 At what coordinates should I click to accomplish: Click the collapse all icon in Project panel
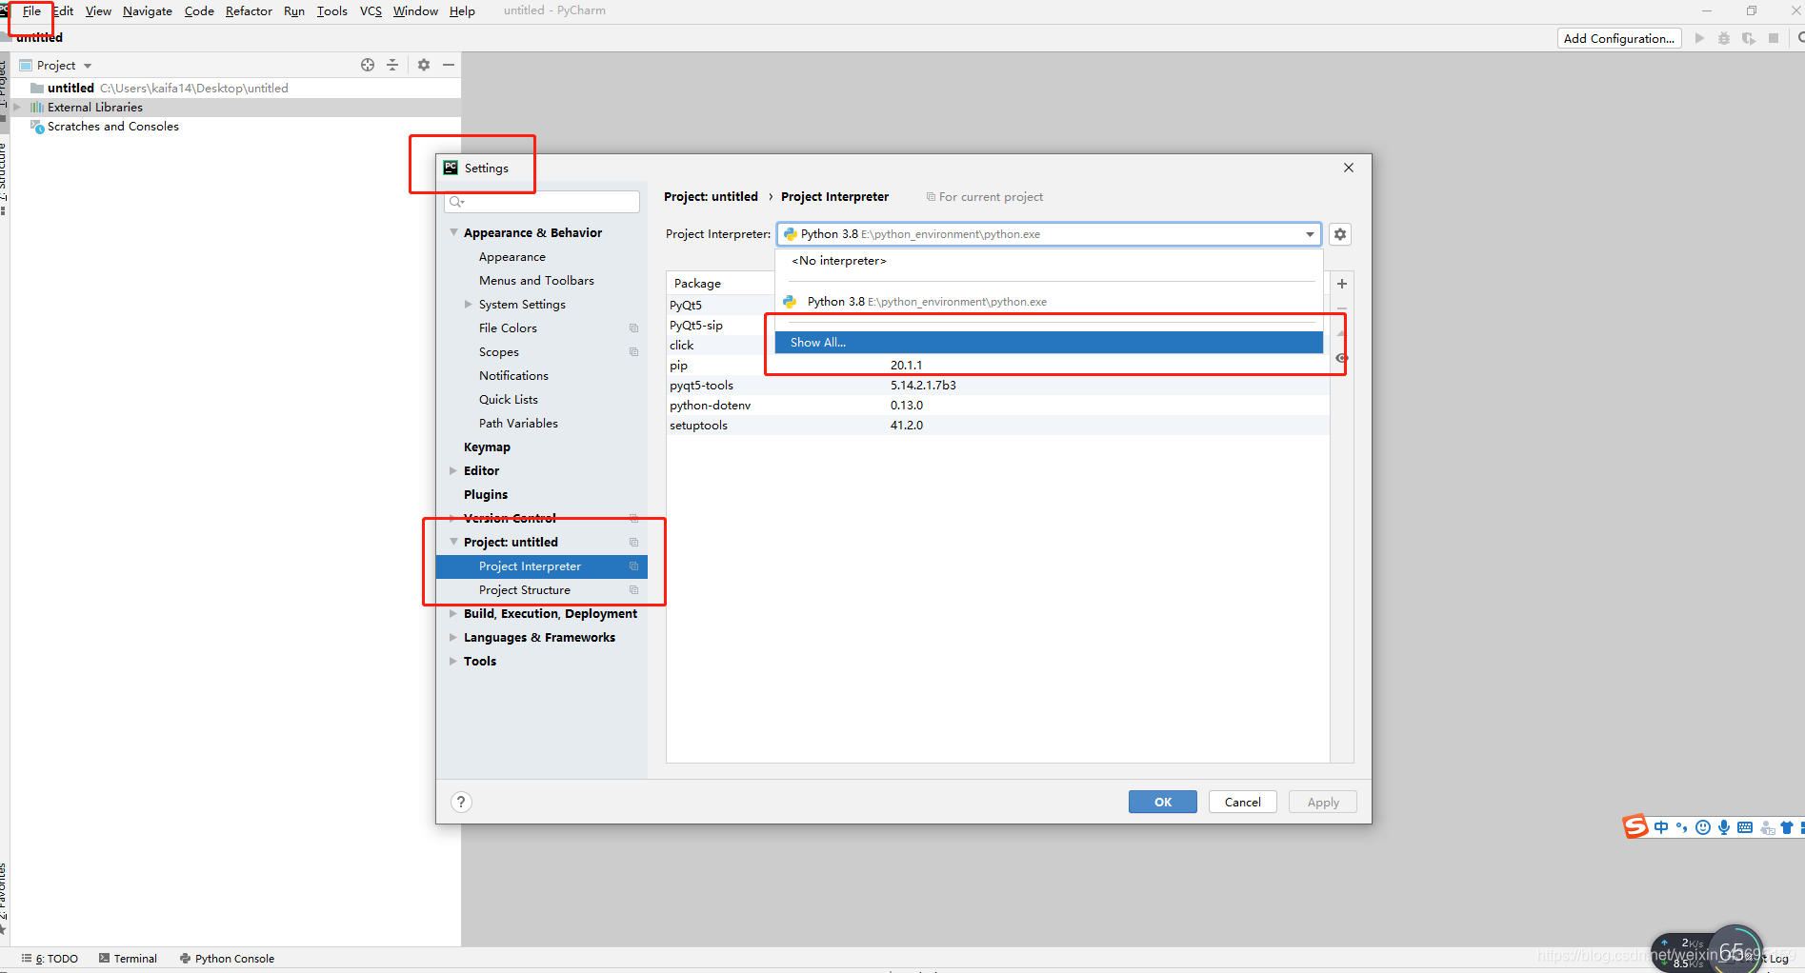coord(392,65)
